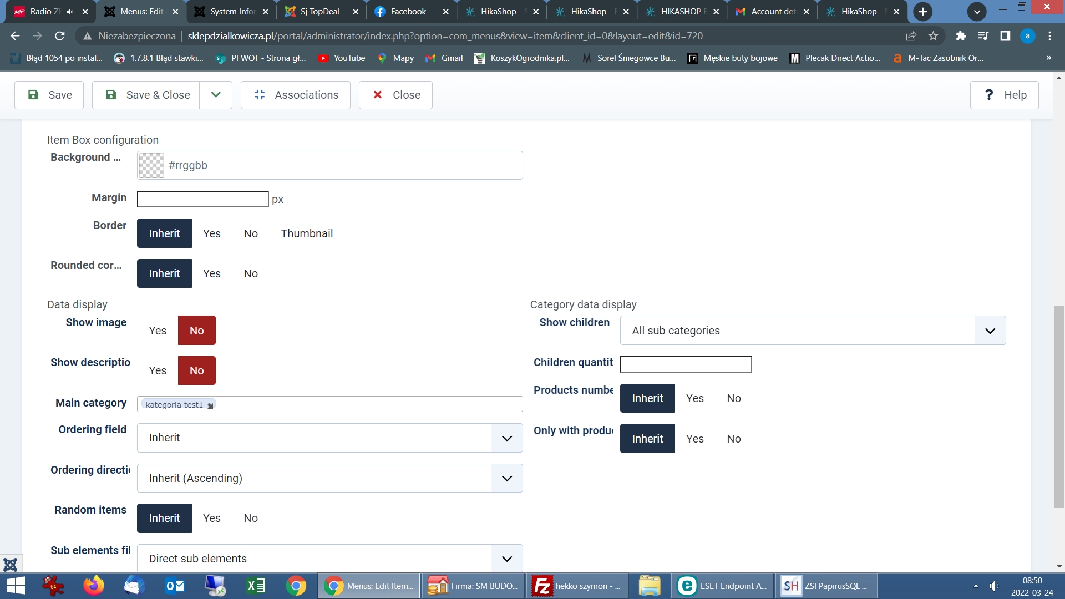This screenshot has height=599, width=1065.
Task: Set Border option to Thumbnail
Action: point(307,233)
